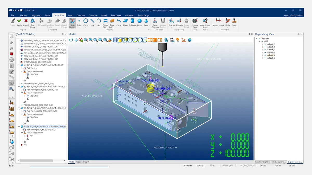Image resolution: width=312 pixels, height=175 pixels.
Task: Run Auto Sensor Search probe tool
Action: [205, 23]
